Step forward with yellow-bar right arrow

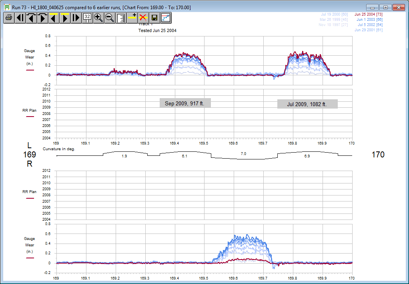pos(65,18)
